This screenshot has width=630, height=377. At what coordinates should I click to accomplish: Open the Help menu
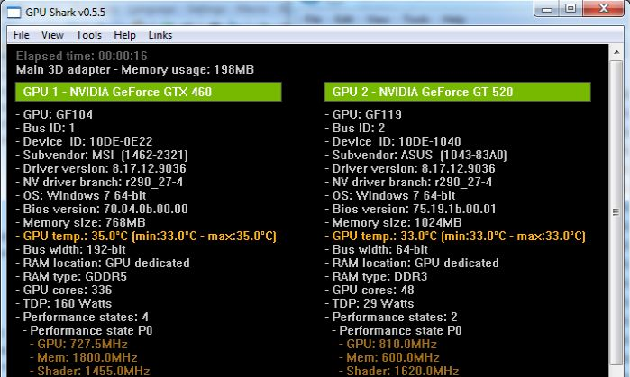[x=125, y=35]
